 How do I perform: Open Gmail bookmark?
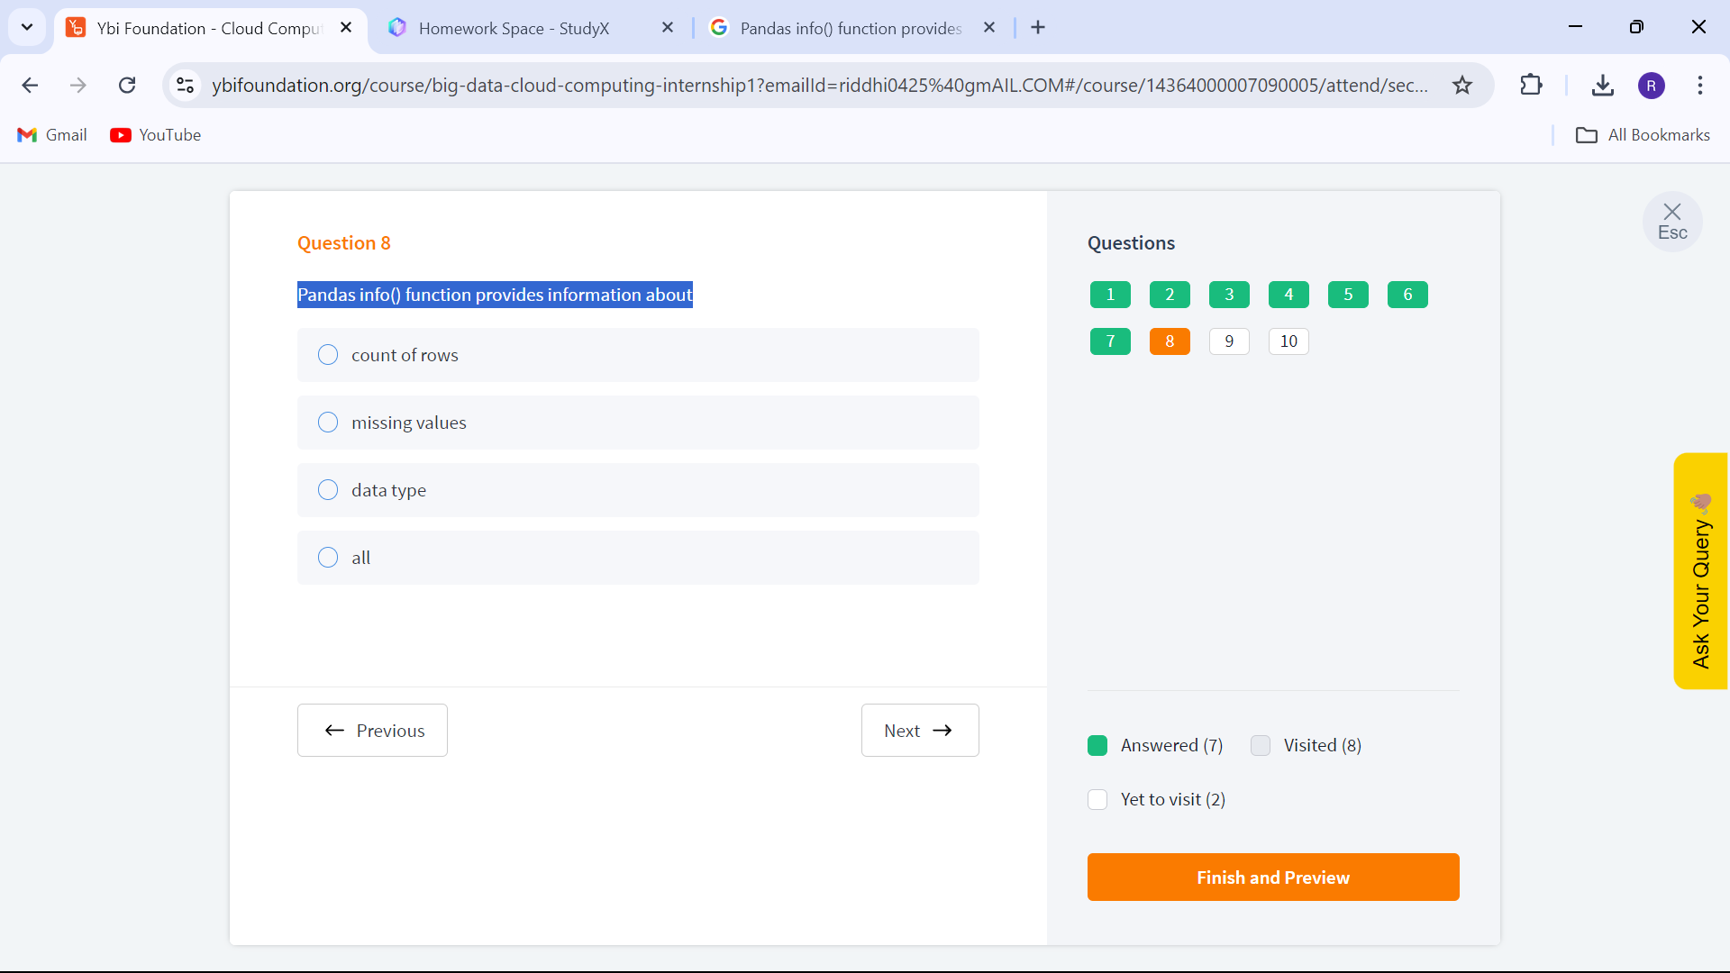coord(52,135)
